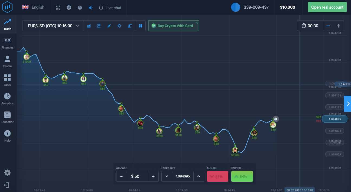Enter fullscreen mode using the expand icon
The width and height of the screenshot is (351, 192).
click(x=58, y=7)
